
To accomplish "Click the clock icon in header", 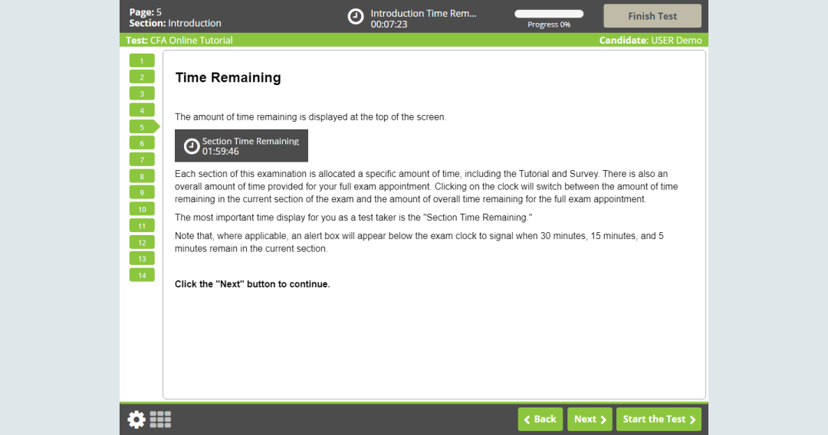I will click(356, 17).
